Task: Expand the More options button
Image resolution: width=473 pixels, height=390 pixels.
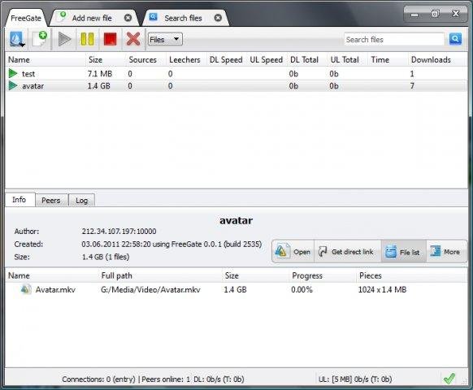Action: tap(445, 252)
